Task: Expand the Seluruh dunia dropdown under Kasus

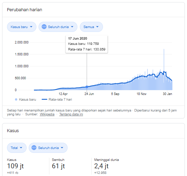Action: (48, 148)
